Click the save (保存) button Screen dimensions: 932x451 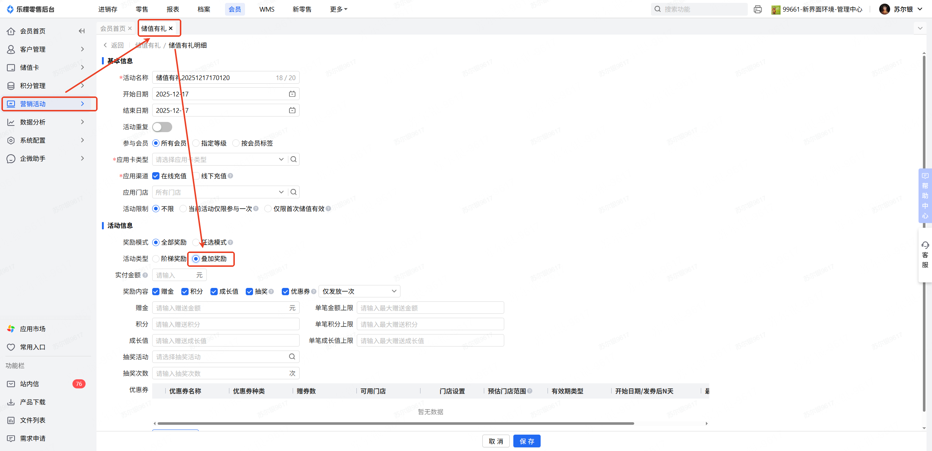click(x=526, y=441)
